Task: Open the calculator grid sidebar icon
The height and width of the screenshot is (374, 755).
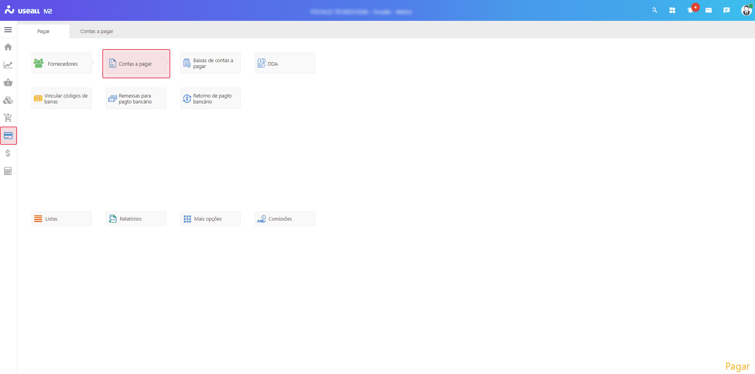Action: coord(8,171)
